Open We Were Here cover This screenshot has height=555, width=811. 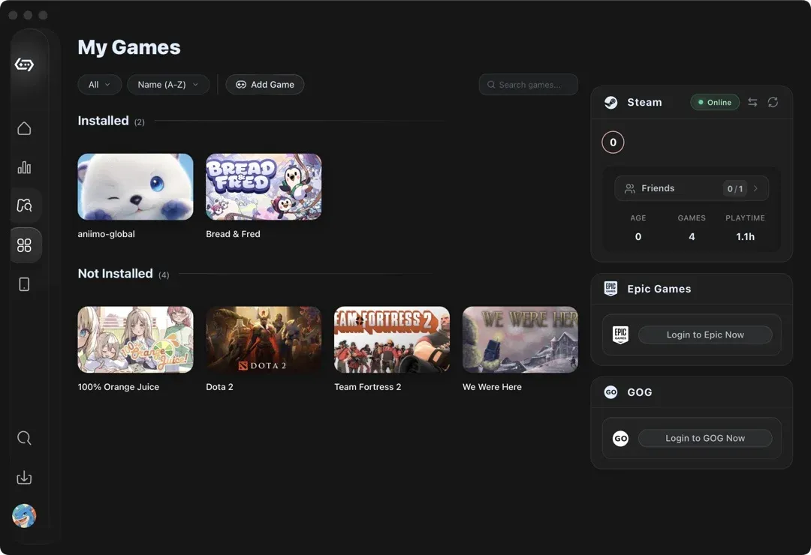coord(520,340)
